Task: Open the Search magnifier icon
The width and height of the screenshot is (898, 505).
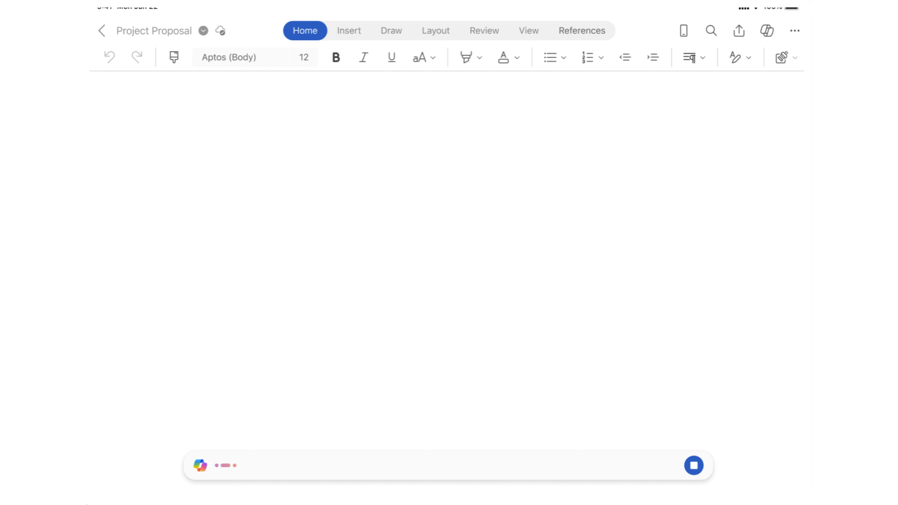Action: coord(711,31)
